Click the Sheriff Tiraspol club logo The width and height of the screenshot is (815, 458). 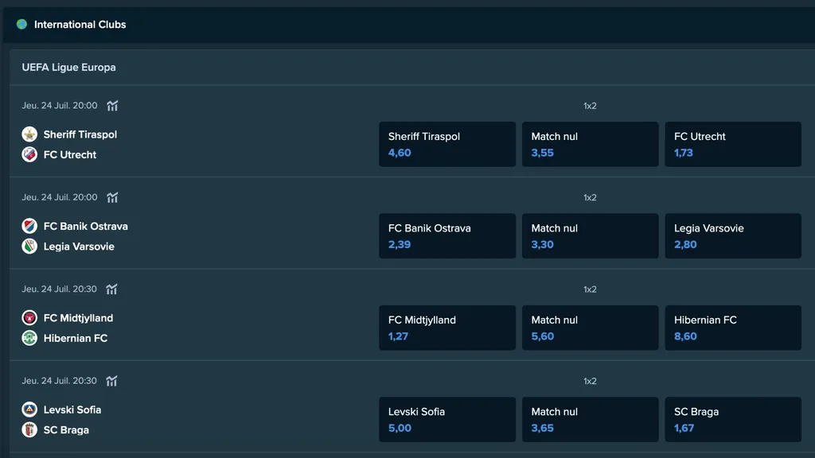[x=29, y=134]
